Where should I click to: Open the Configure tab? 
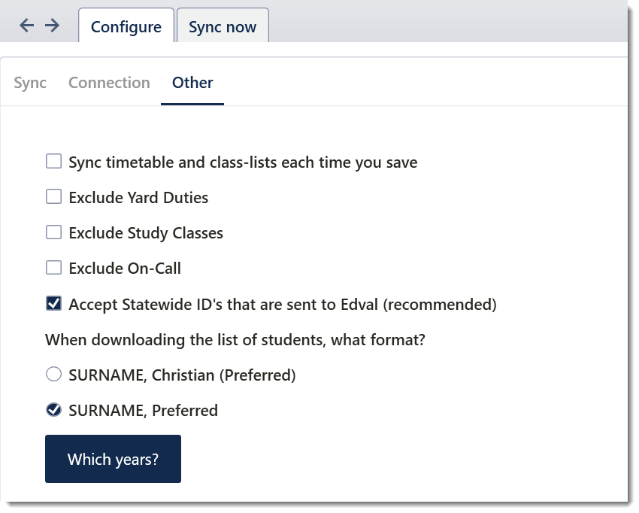click(x=126, y=27)
